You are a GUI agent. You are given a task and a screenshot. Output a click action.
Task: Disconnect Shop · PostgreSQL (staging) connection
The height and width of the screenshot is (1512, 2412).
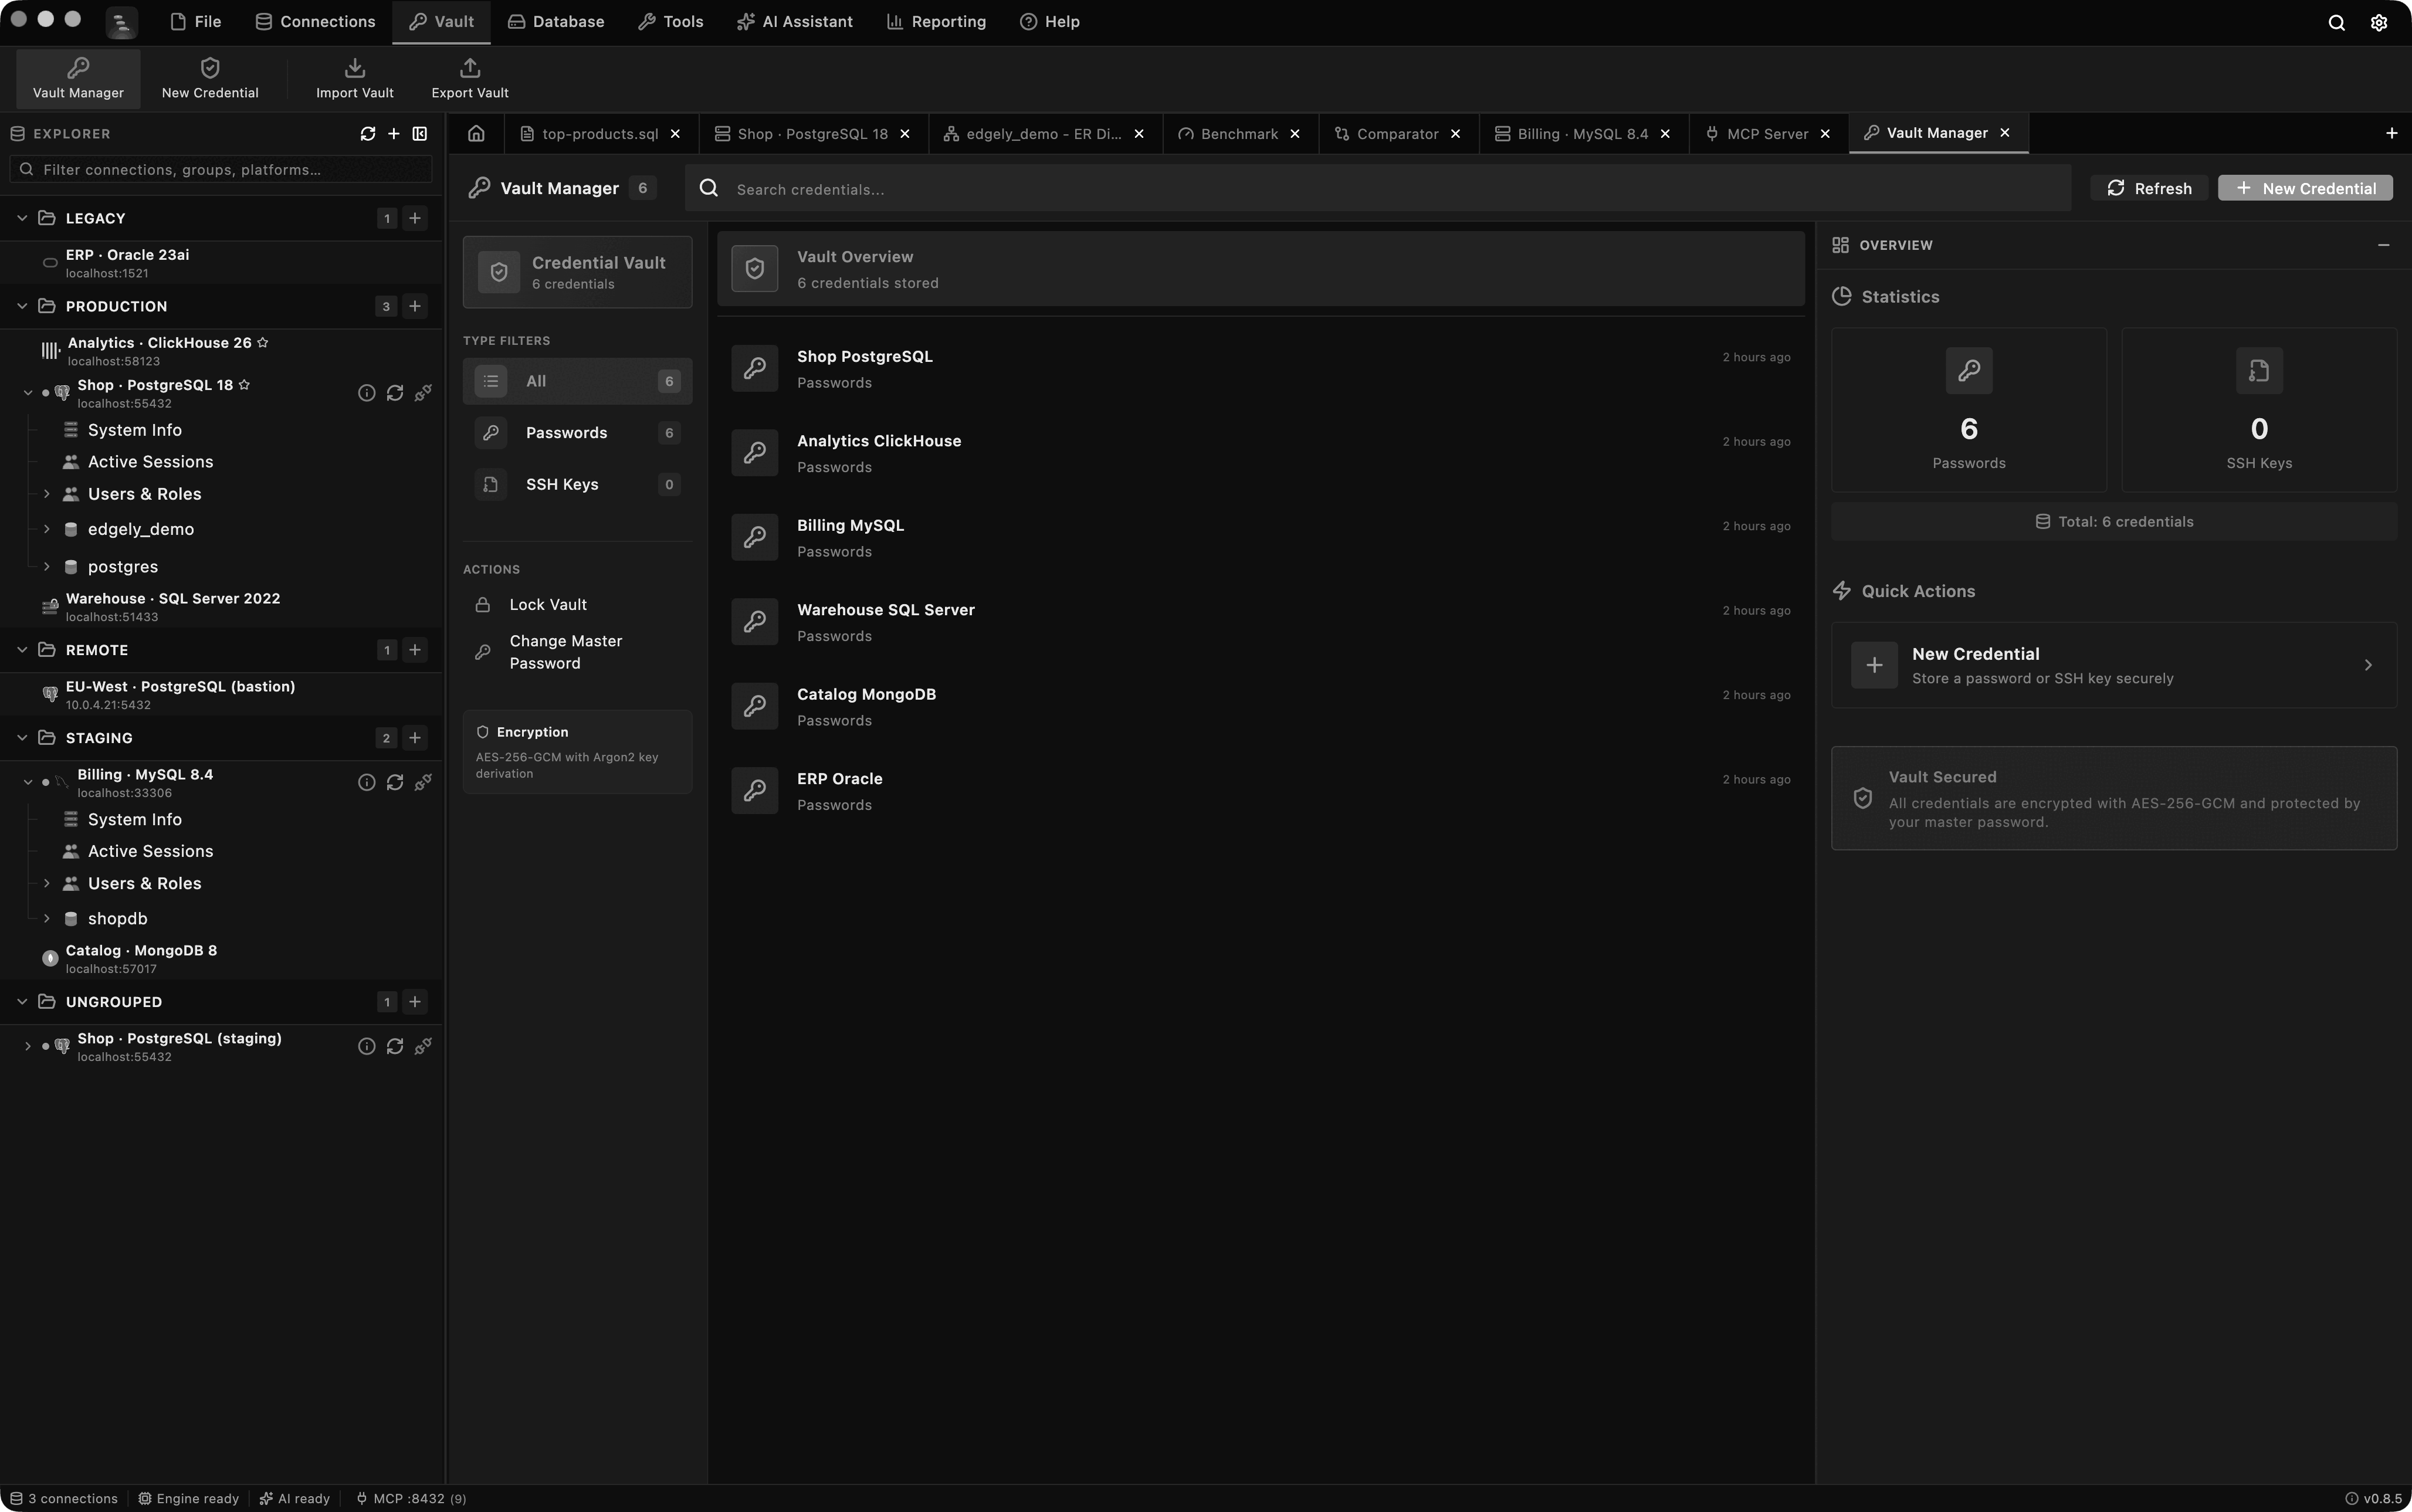[423, 1046]
